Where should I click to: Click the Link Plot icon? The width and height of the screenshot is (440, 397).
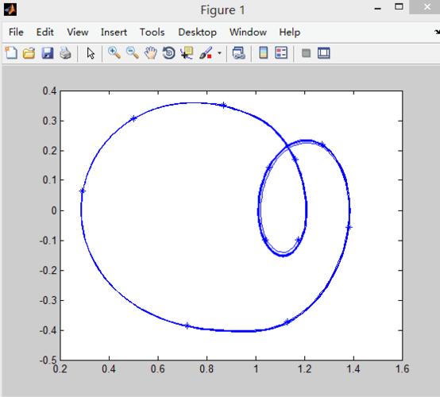tap(239, 53)
